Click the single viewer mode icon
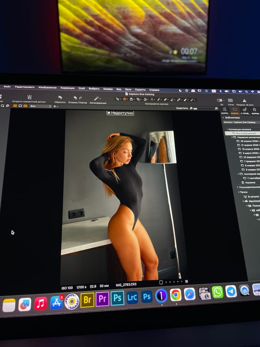Screen dimensions: 260x347 (20, 106)
